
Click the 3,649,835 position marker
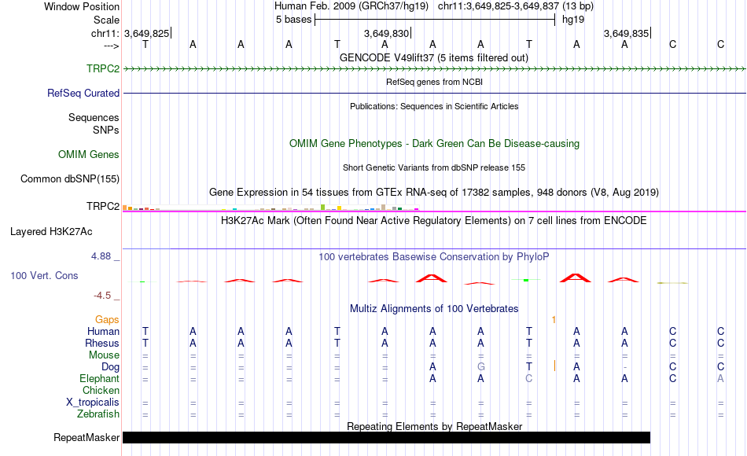[627, 33]
